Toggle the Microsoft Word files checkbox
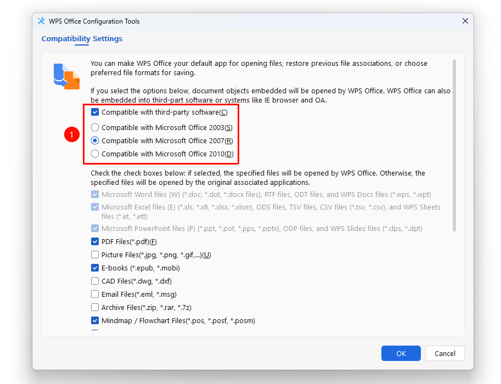 pyautogui.click(x=95, y=195)
